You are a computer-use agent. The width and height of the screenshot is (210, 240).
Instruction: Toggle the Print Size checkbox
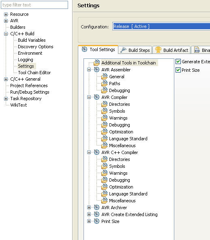[178, 70]
